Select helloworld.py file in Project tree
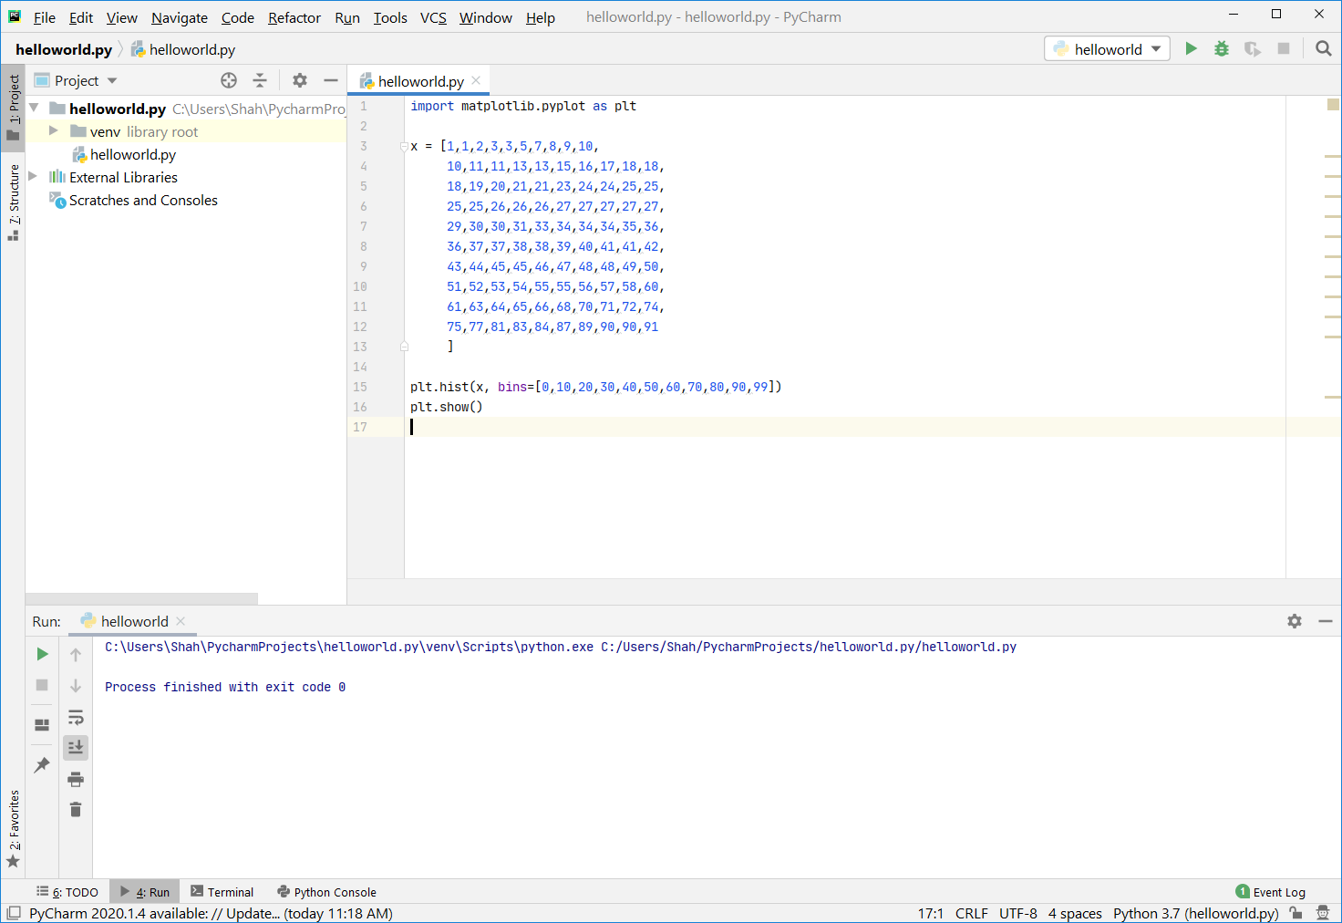 click(132, 154)
